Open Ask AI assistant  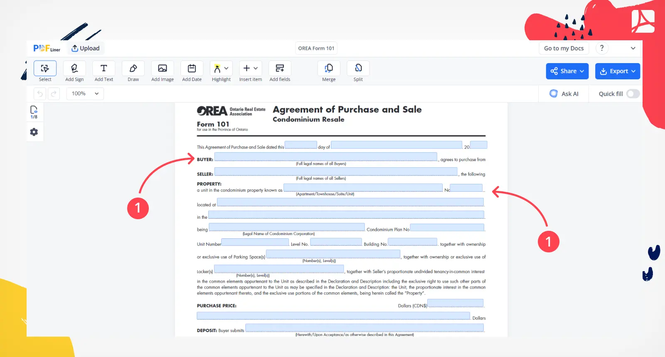pos(564,94)
